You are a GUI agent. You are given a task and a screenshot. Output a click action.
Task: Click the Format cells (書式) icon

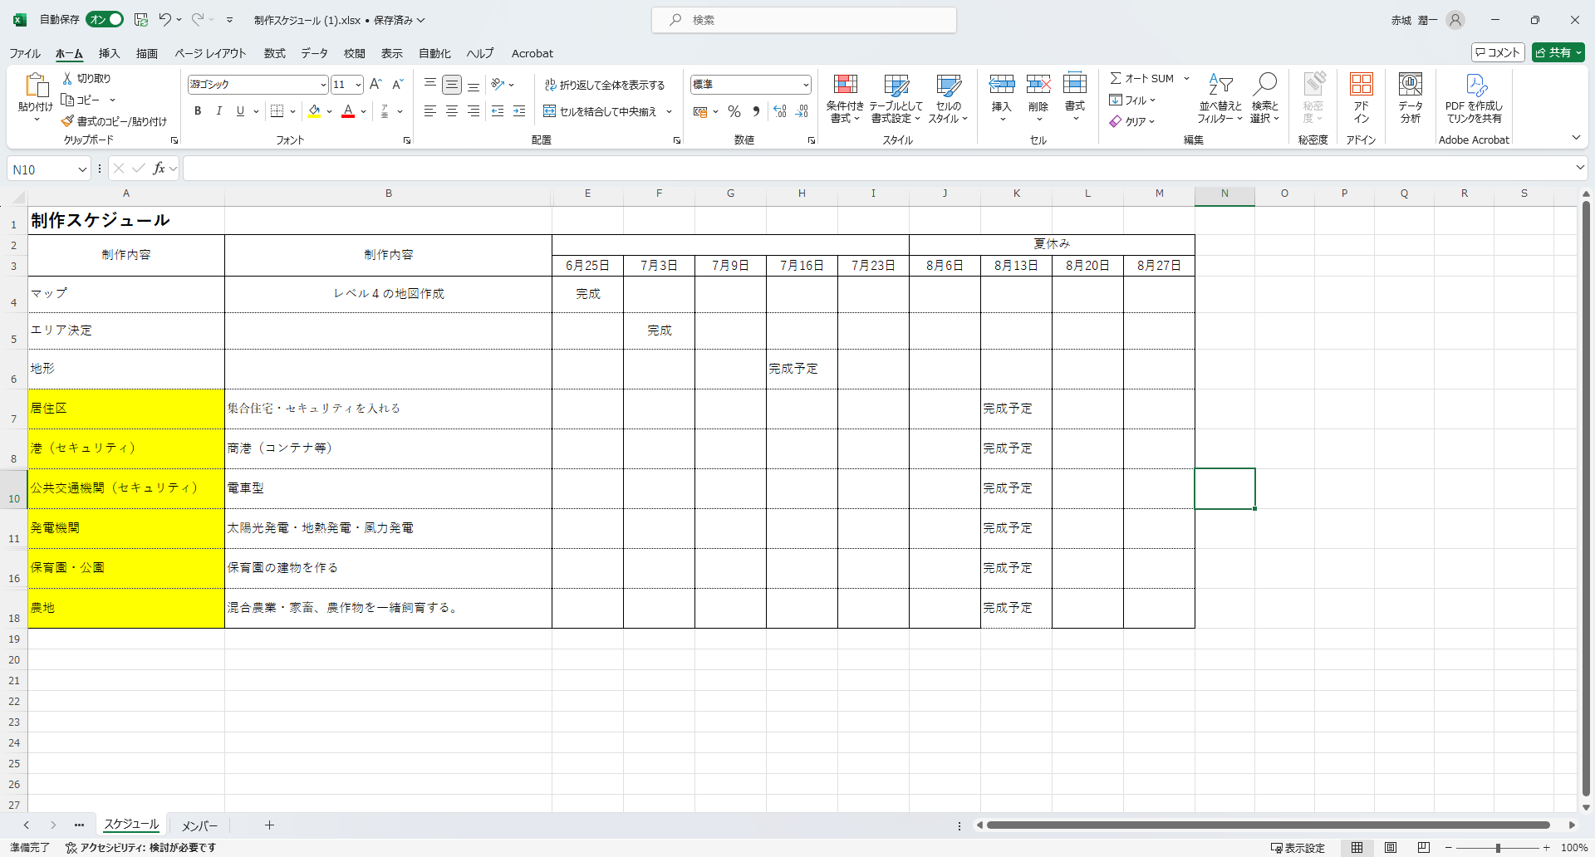[1075, 84]
